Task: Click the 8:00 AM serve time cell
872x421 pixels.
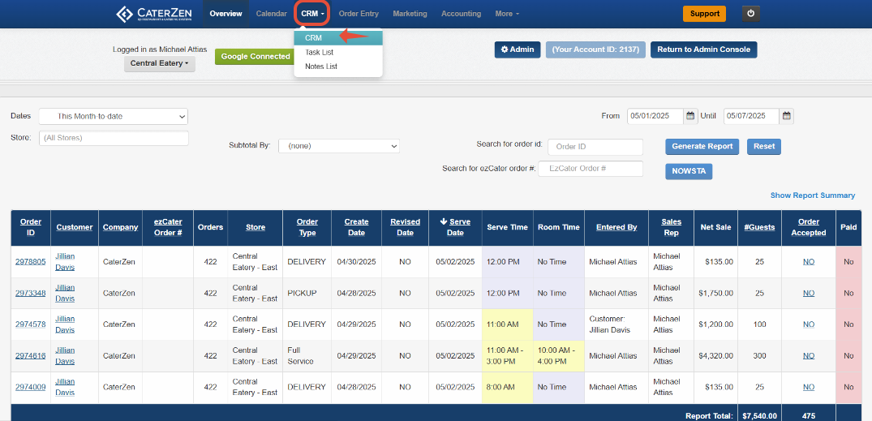Action: coord(508,387)
